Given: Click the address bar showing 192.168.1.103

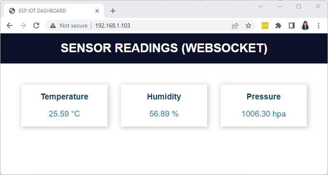Looking at the screenshot, I should click(x=158, y=25).
